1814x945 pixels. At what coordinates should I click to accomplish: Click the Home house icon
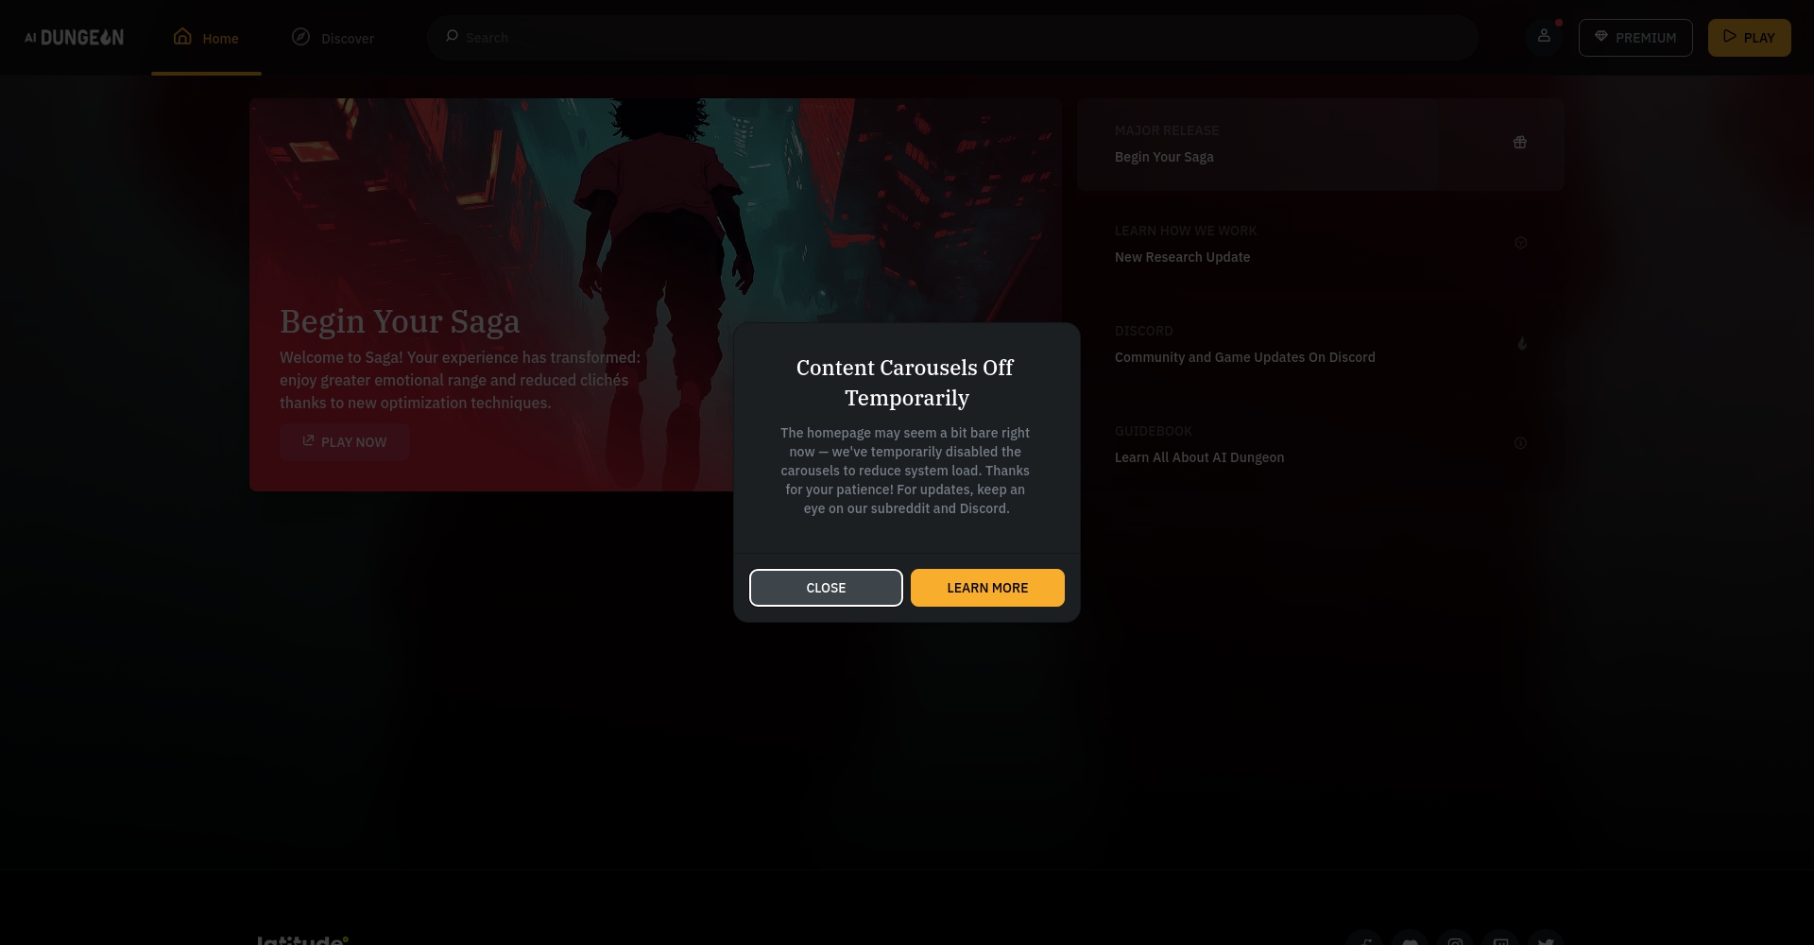pos(182,37)
